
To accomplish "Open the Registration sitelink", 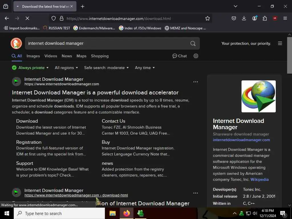I will coord(29,142).
